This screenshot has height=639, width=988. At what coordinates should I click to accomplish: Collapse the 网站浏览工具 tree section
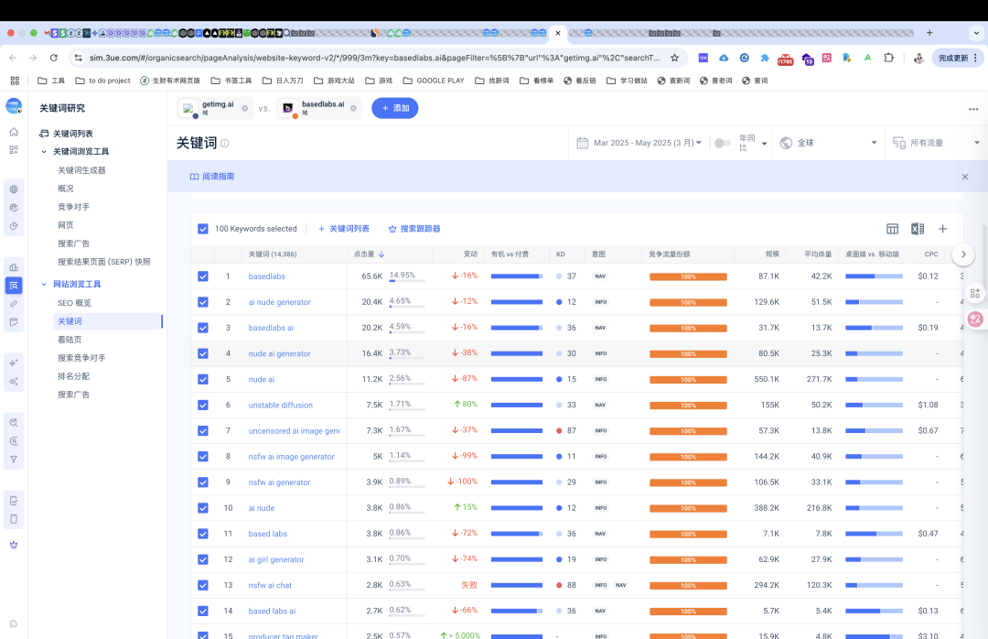44,285
